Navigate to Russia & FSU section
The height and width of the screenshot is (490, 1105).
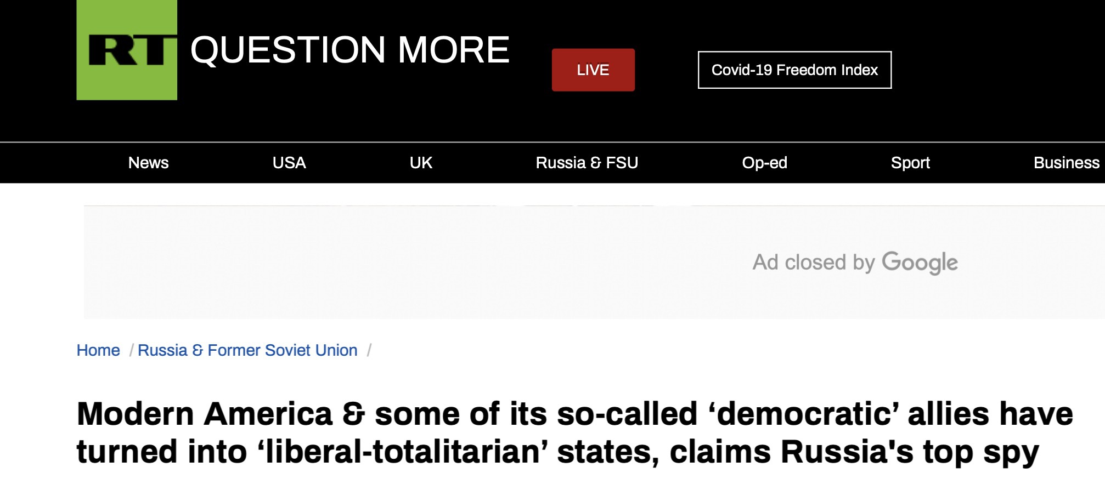pyautogui.click(x=587, y=163)
